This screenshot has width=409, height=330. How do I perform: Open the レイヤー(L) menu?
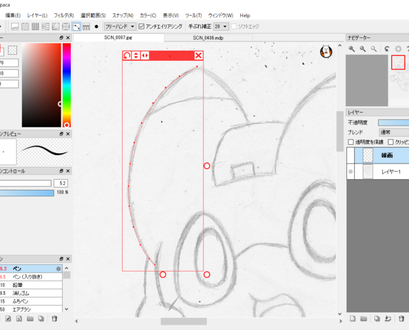tap(37, 15)
